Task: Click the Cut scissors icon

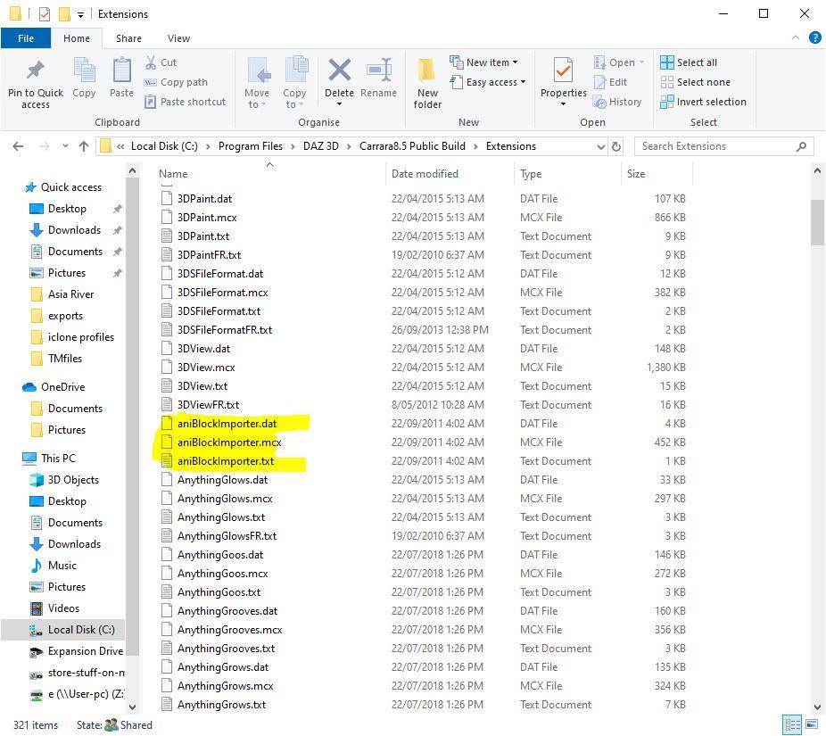Action: [151, 62]
